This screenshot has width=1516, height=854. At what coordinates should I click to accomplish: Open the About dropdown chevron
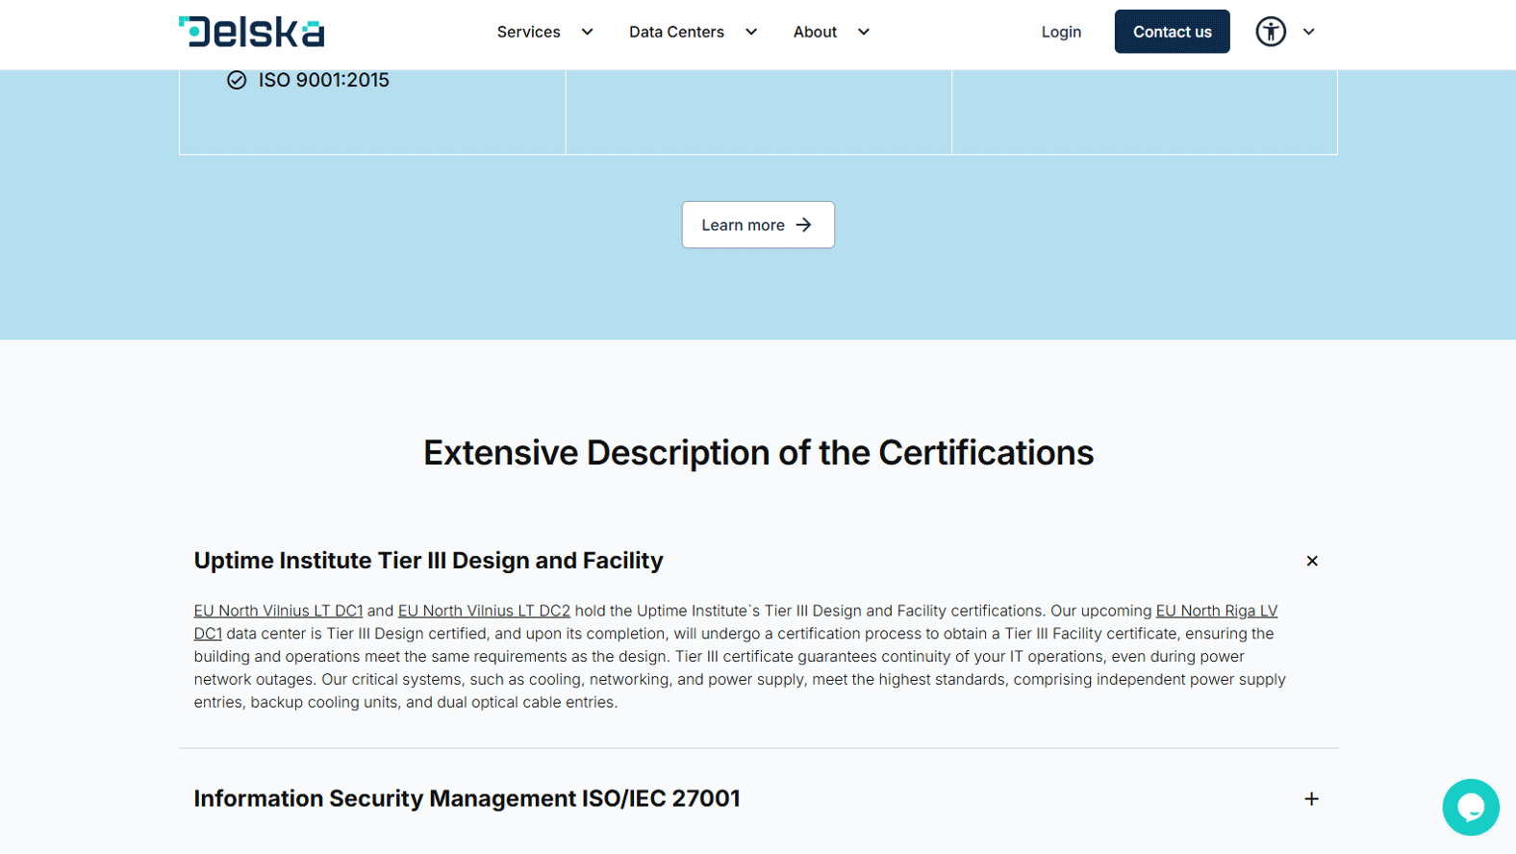[x=864, y=32]
